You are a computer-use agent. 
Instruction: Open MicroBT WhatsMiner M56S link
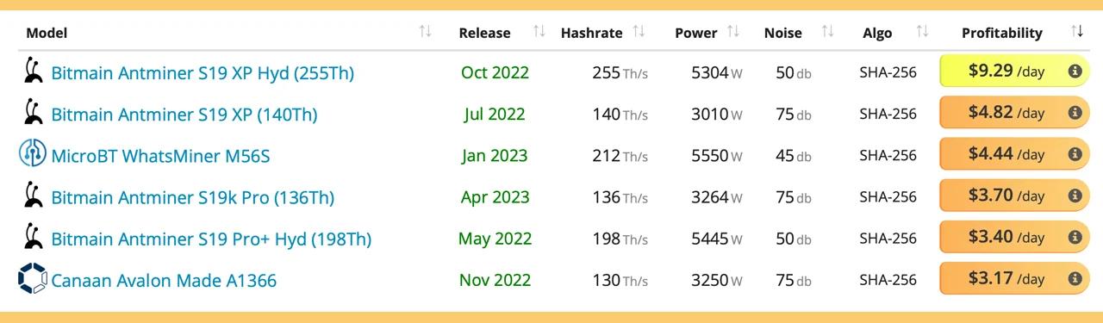161,155
